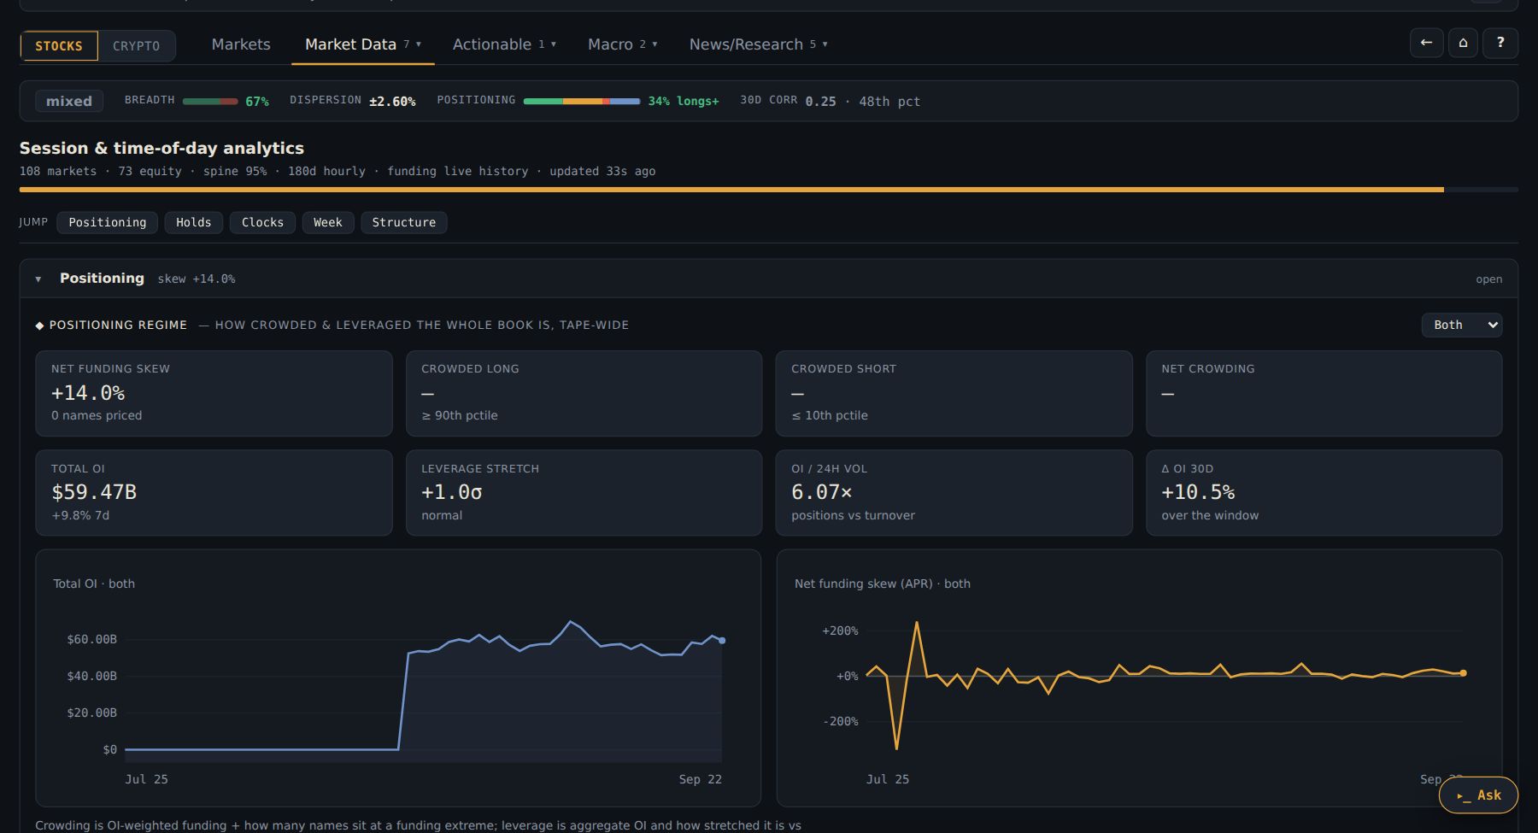1538x833 pixels.
Task: Switch to CRYPTO mode
Action: coord(137,46)
